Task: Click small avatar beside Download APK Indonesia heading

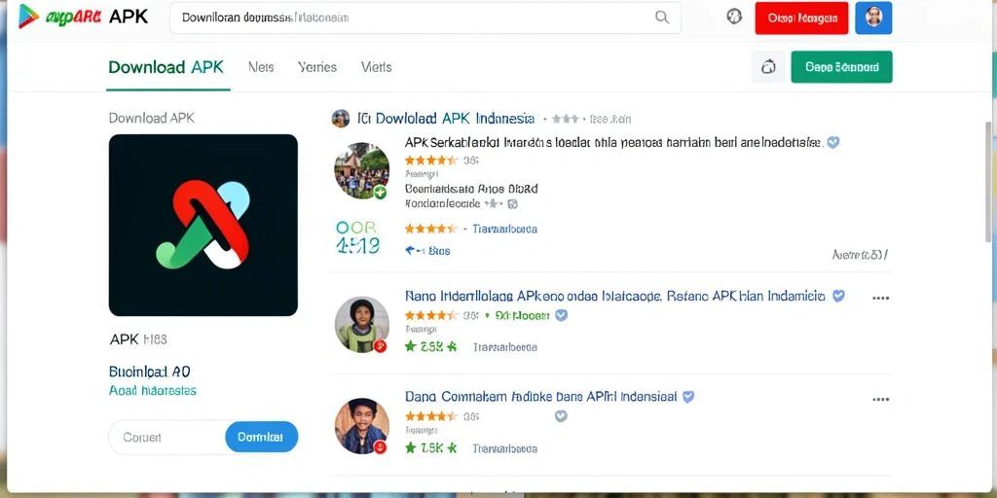Action: (x=341, y=118)
